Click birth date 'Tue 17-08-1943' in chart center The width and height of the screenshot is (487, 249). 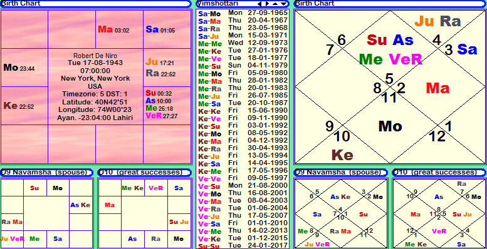point(95,63)
